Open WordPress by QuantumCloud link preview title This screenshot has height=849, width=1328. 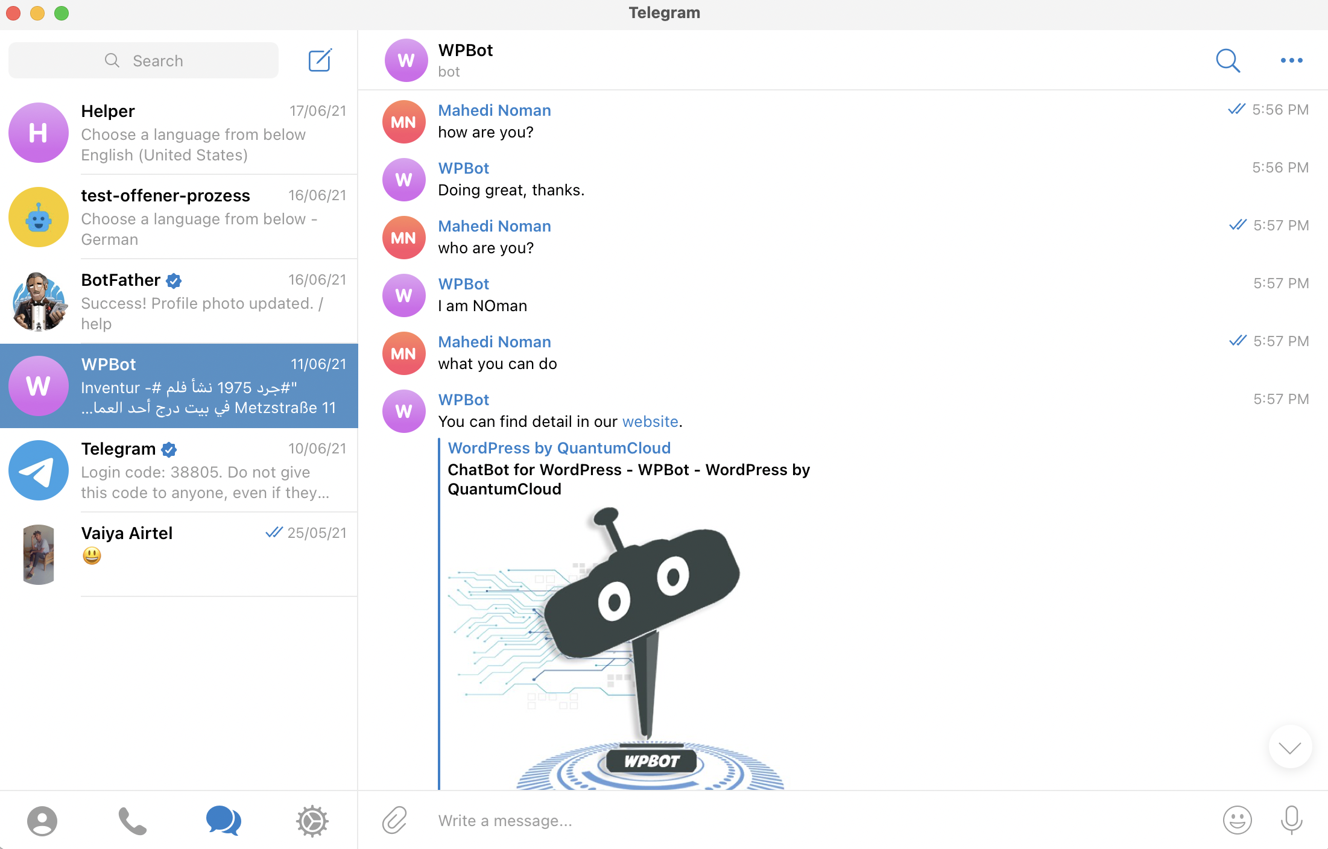(559, 448)
